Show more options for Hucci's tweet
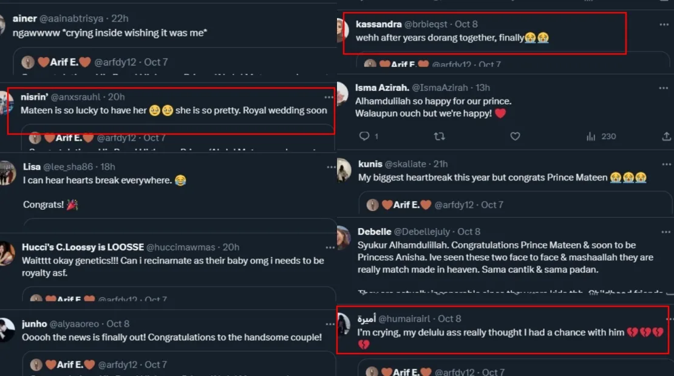Image resolution: width=674 pixels, height=376 pixels. click(x=331, y=247)
